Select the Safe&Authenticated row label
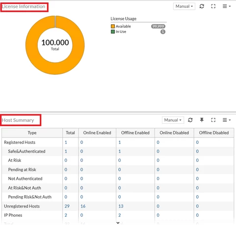The width and height of the screenshot is (236, 225). [26, 151]
